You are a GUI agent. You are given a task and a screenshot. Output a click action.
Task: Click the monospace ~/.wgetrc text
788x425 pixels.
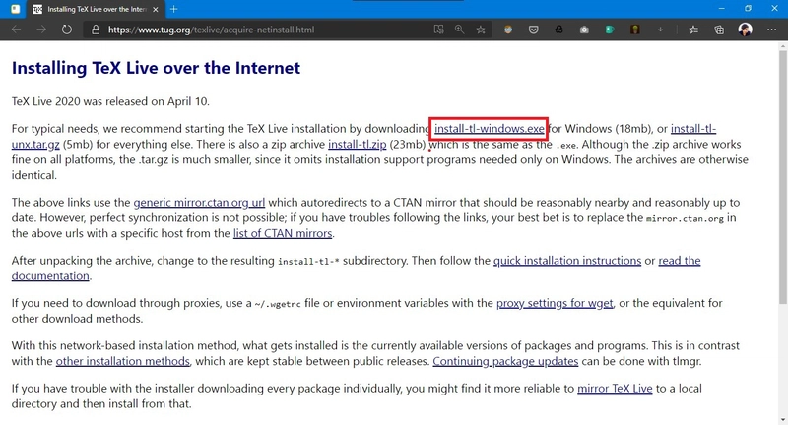[x=278, y=304]
